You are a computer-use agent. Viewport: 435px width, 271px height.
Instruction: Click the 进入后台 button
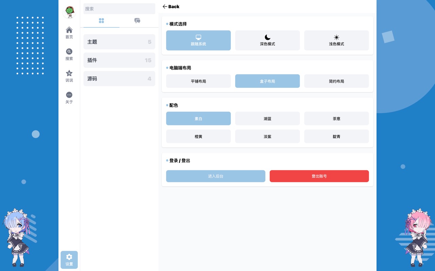[215, 176]
